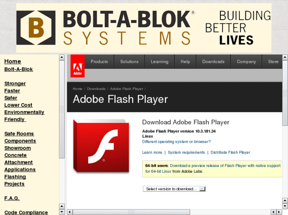Click the red Flash Player box image
The width and height of the screenshot is (288, 215).
pos(101,146)
